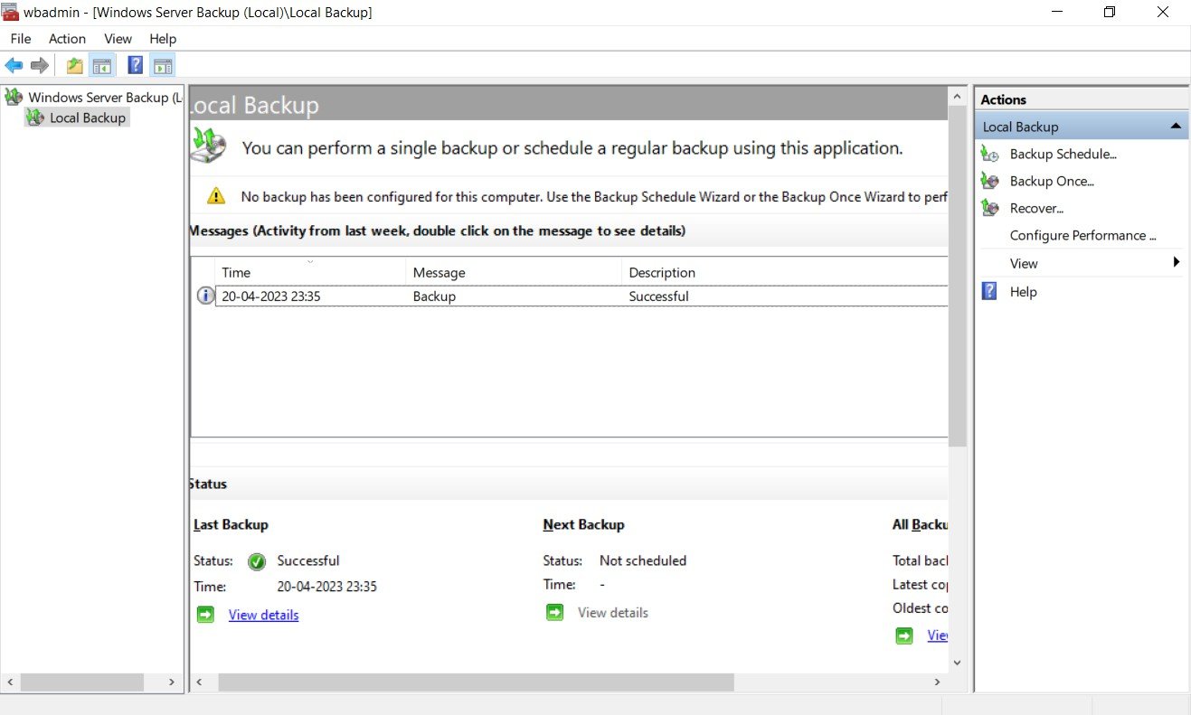Click Not scheduled status text
This screenshot has height=715, width=1191.
click(643, 560)
